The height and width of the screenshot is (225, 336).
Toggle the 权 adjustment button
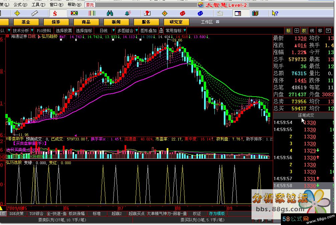pyautogui.click(x=304, y=30)
